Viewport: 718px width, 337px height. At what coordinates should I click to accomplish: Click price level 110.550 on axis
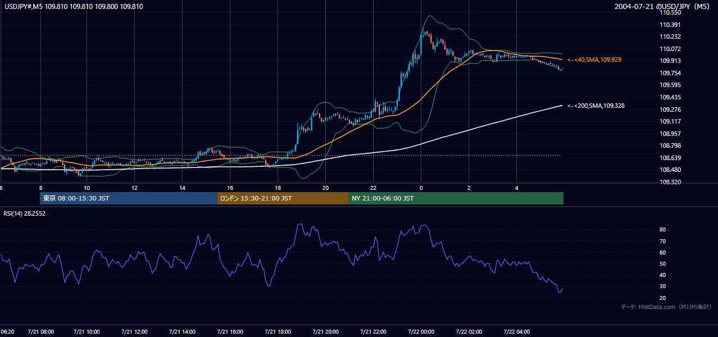click(x=670, y=12)
